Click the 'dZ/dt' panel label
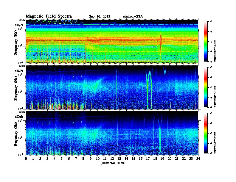 coord(19,117)
